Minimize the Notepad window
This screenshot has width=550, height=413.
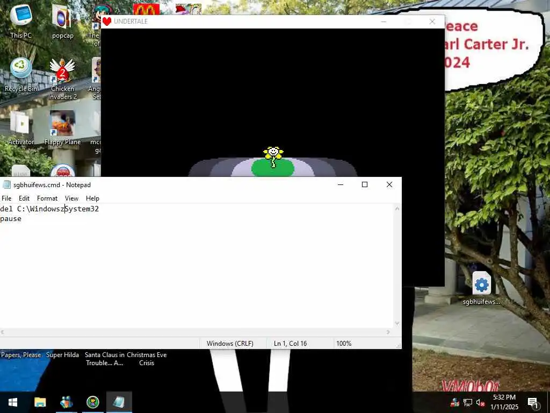point(340,185)
